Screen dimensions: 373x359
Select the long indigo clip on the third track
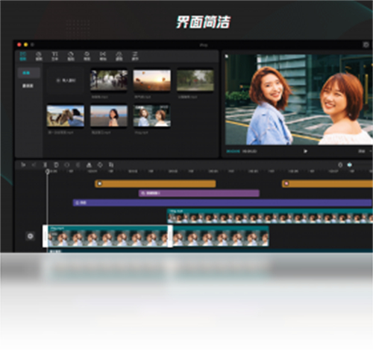(222, 203)
